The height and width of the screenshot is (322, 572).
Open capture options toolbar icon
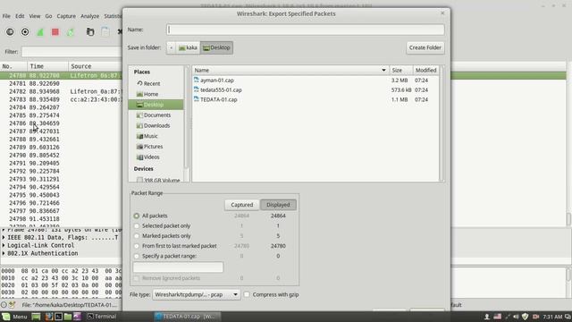coord(25,32)
